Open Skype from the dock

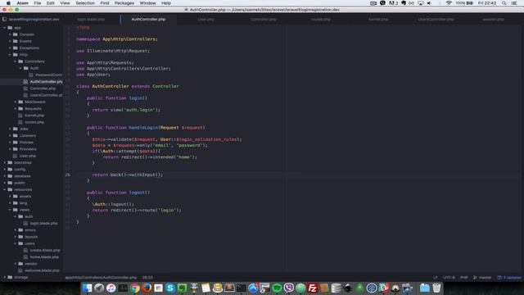(170, 288)
